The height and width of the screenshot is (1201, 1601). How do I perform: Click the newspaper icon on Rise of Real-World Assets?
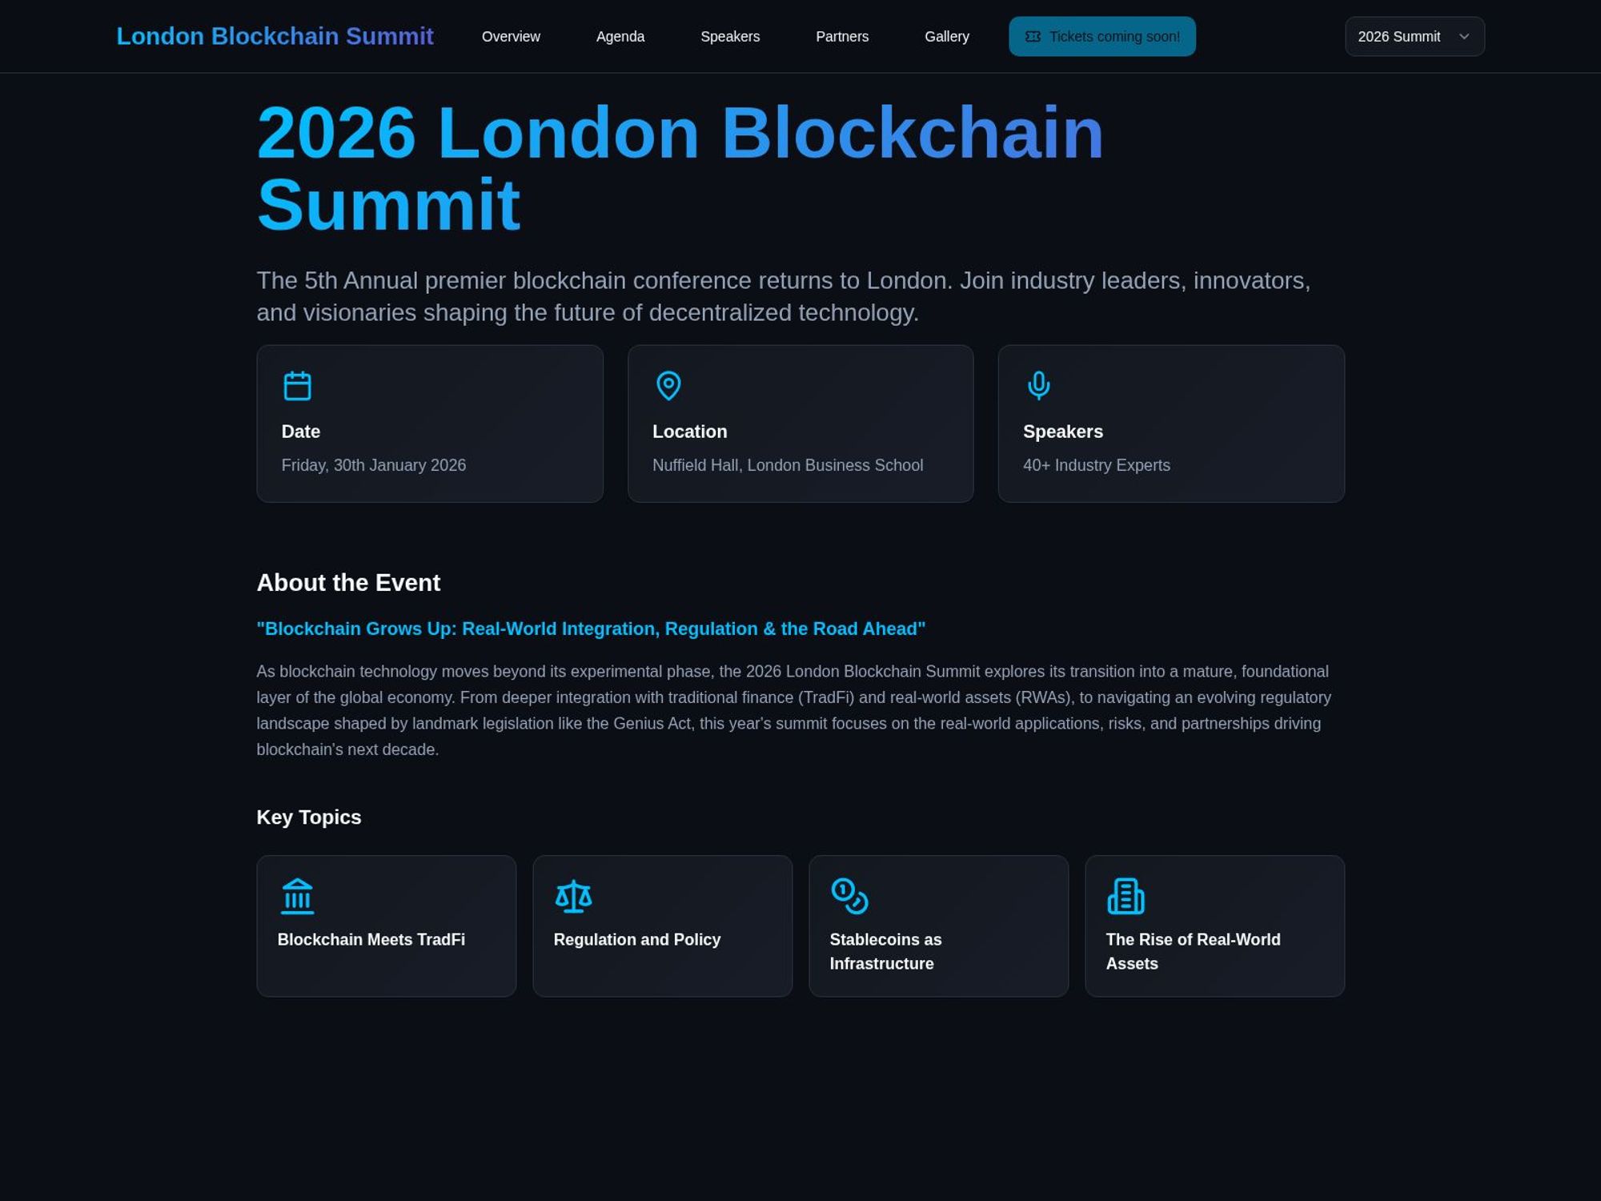click(1127, 896)
